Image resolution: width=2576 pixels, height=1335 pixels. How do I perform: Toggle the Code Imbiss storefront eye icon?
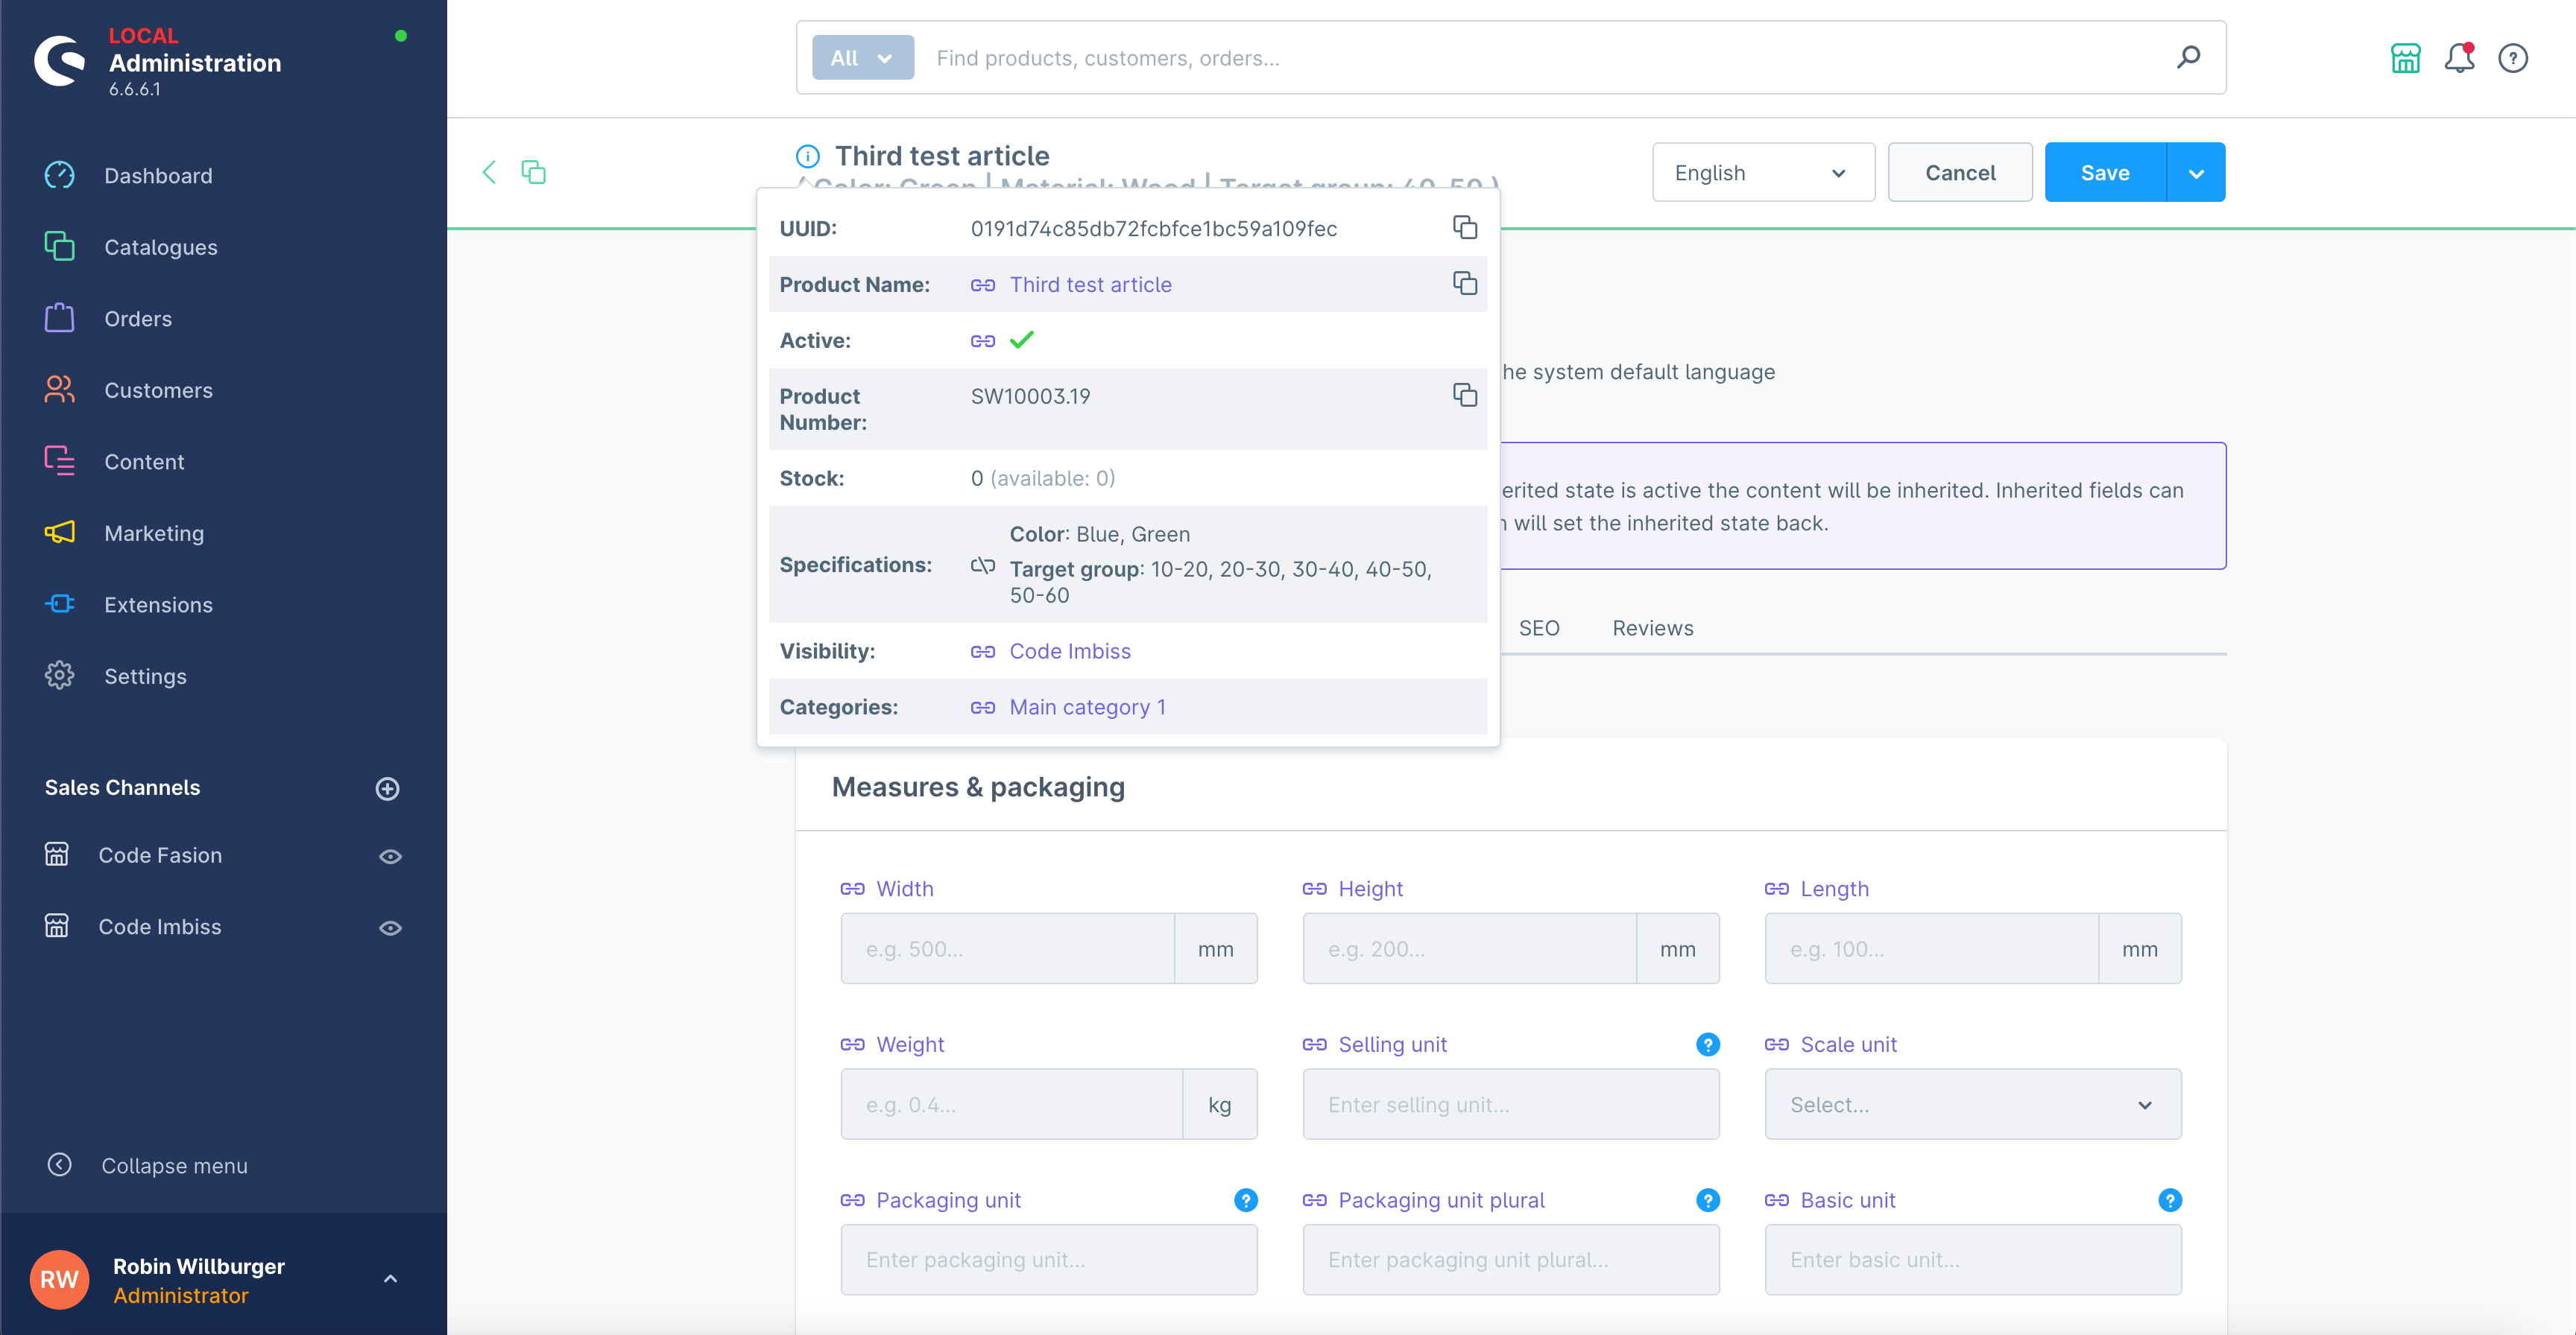[390, 928]
